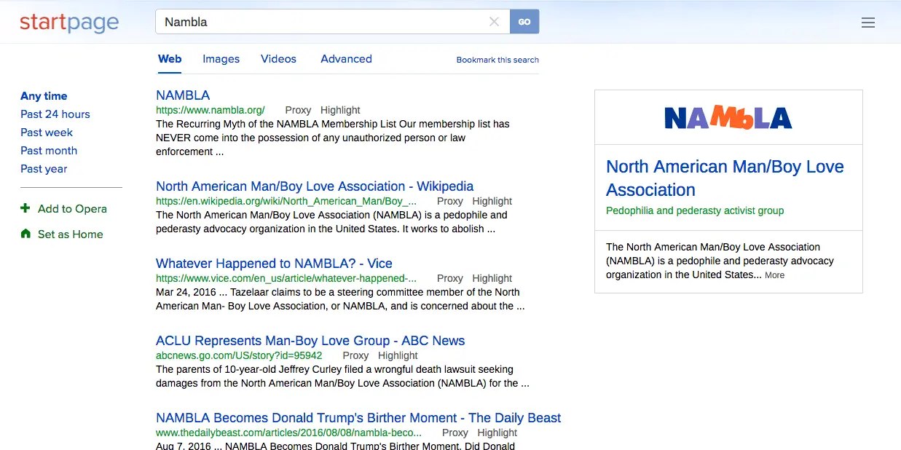Expand the info panel with More
Image resolution: width=901 pixels, height=450 pixels.
tap(774, 275)
